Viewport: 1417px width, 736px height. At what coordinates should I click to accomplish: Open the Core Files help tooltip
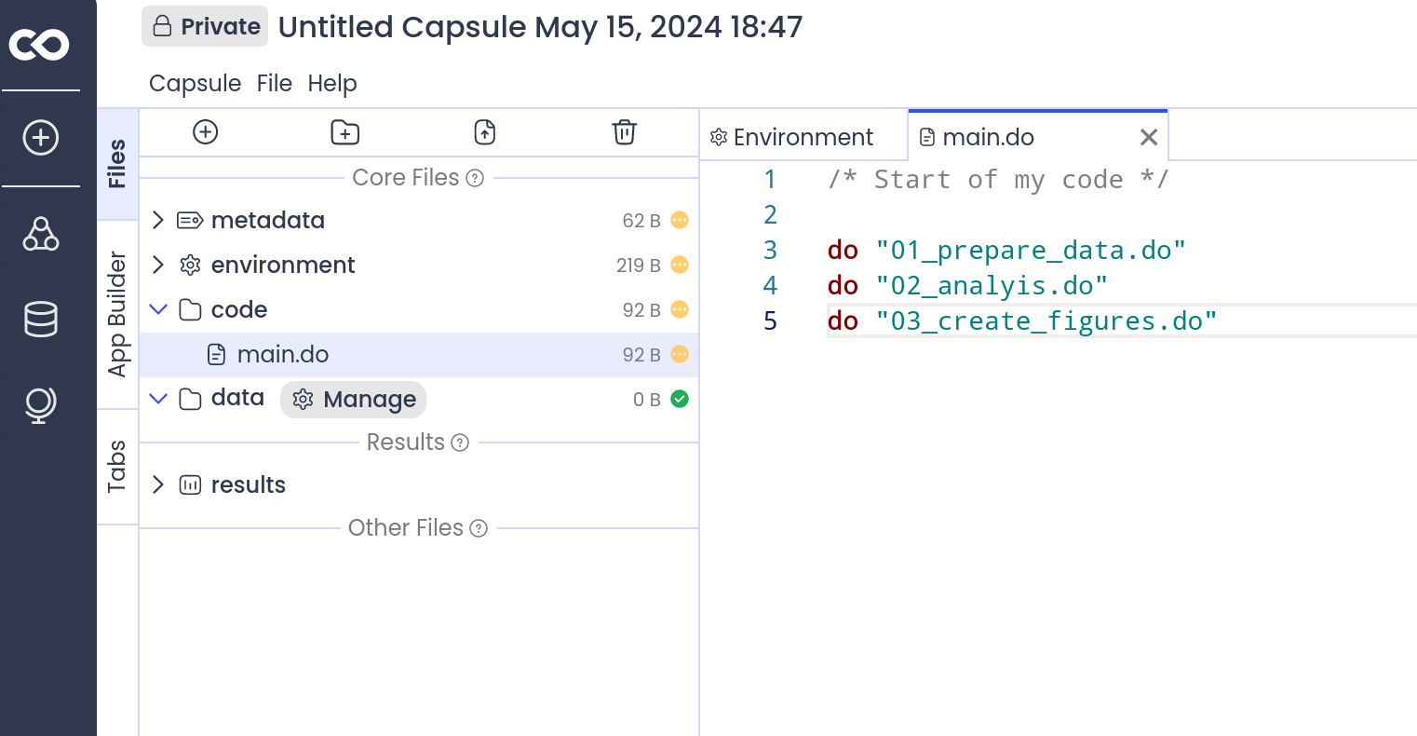(x=475, y=178)
